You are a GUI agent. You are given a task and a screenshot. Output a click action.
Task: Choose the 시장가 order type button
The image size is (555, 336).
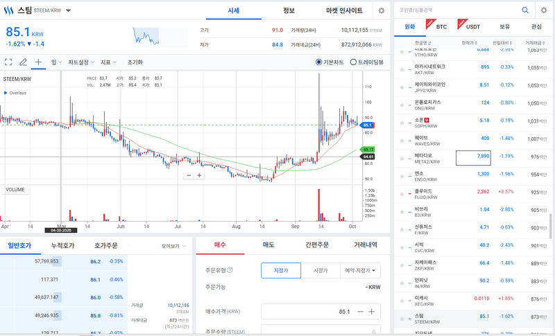[x=321, y=270]
